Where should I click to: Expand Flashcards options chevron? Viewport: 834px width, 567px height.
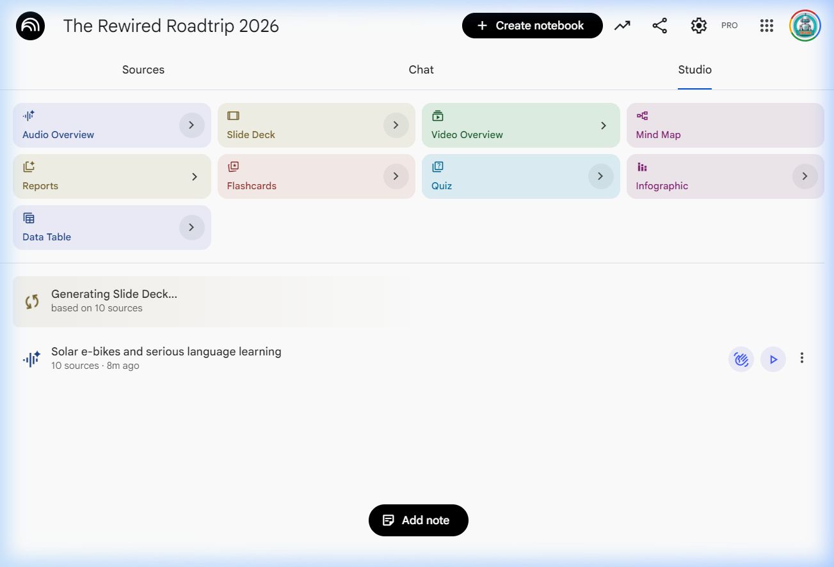coord(396,176)
